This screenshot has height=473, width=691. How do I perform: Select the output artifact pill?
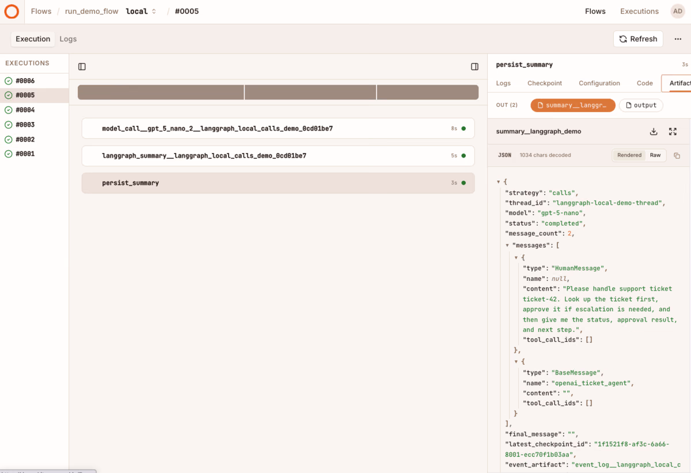point(641,105)
